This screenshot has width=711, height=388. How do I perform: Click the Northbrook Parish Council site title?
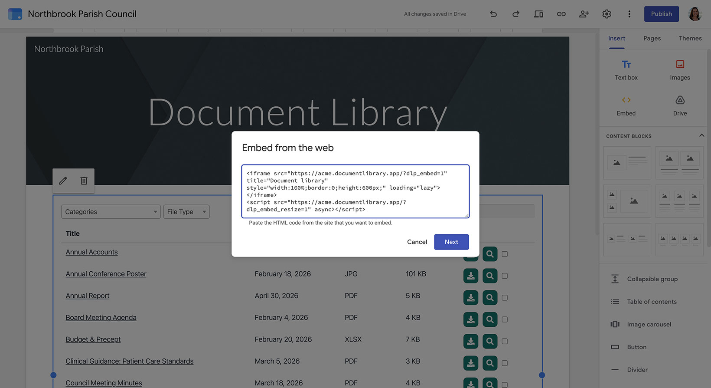coord(82,14)
